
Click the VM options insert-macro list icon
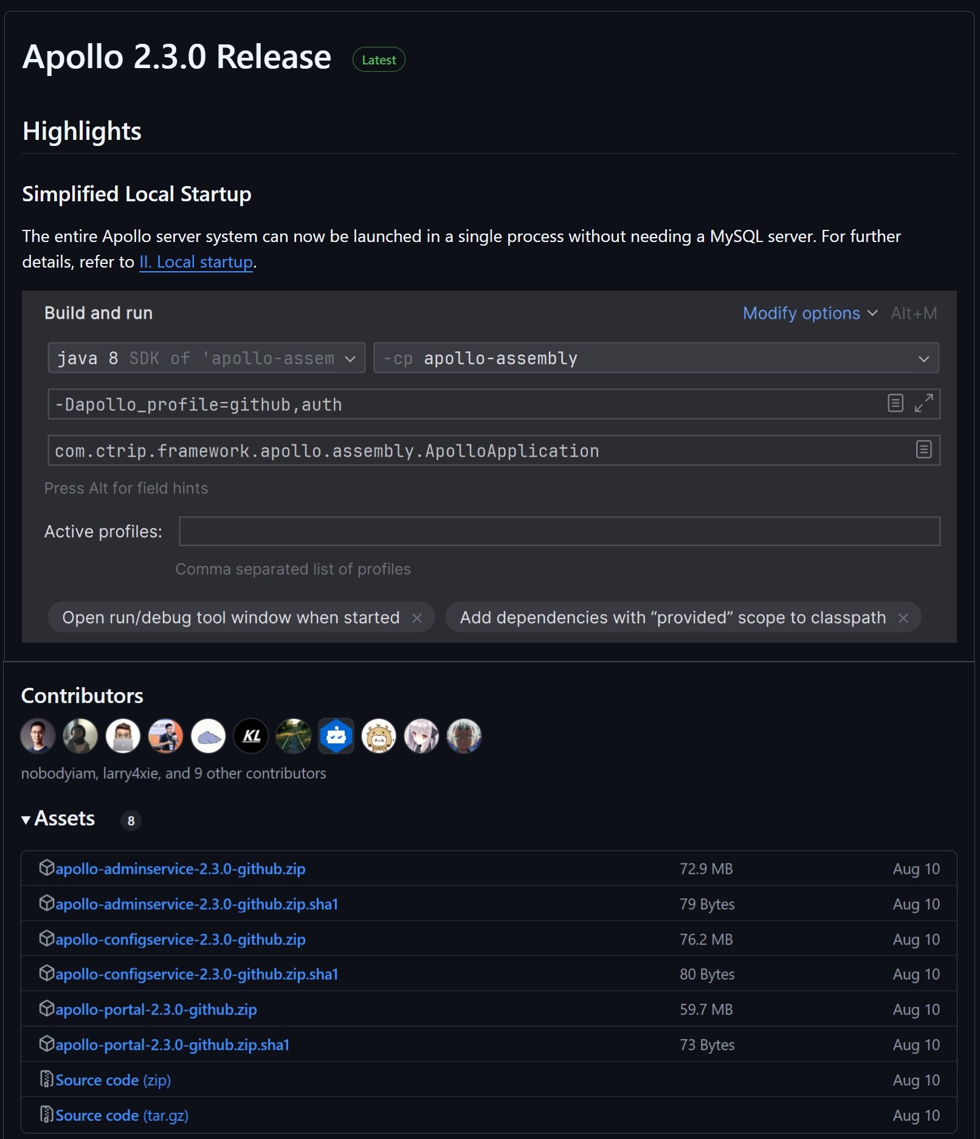click(x=895, y=403)
